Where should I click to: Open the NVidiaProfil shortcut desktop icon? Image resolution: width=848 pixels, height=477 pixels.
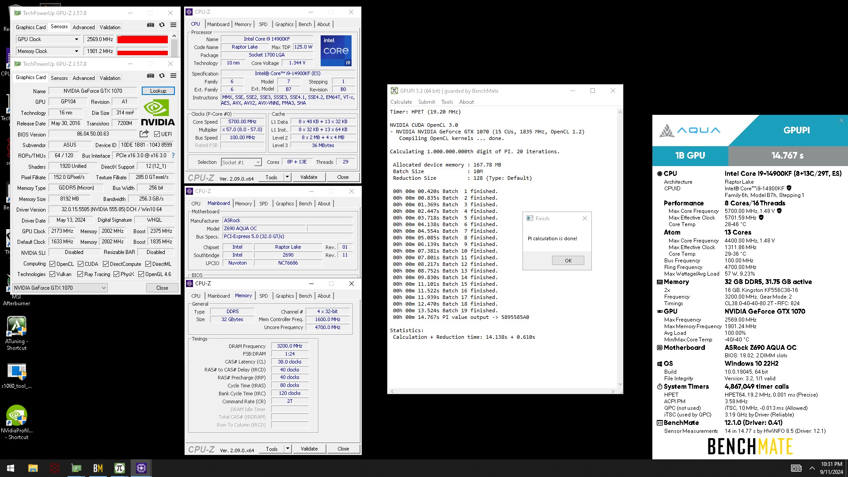coord(16,423)
